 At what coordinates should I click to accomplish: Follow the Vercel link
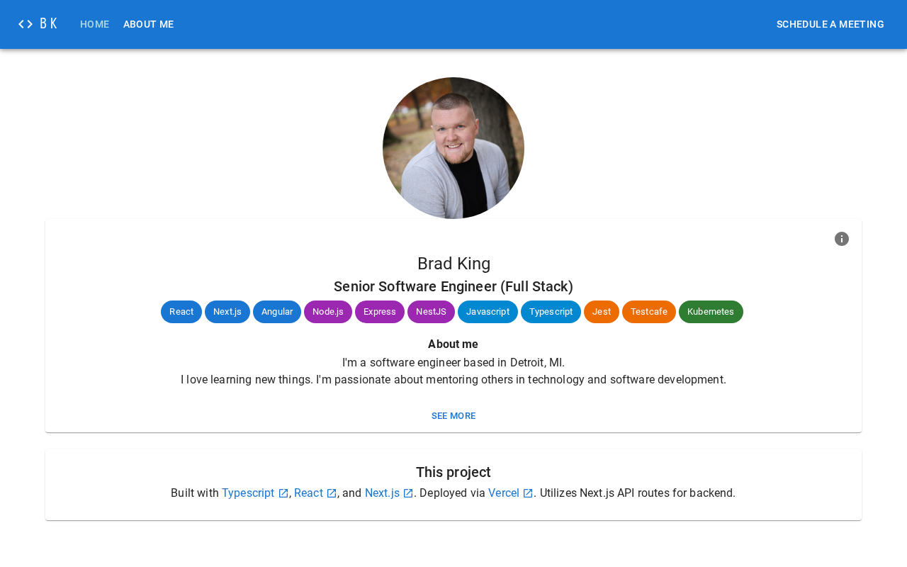point(504,493)
